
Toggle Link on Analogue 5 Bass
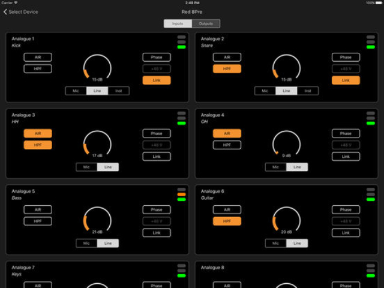pos(157,232)
